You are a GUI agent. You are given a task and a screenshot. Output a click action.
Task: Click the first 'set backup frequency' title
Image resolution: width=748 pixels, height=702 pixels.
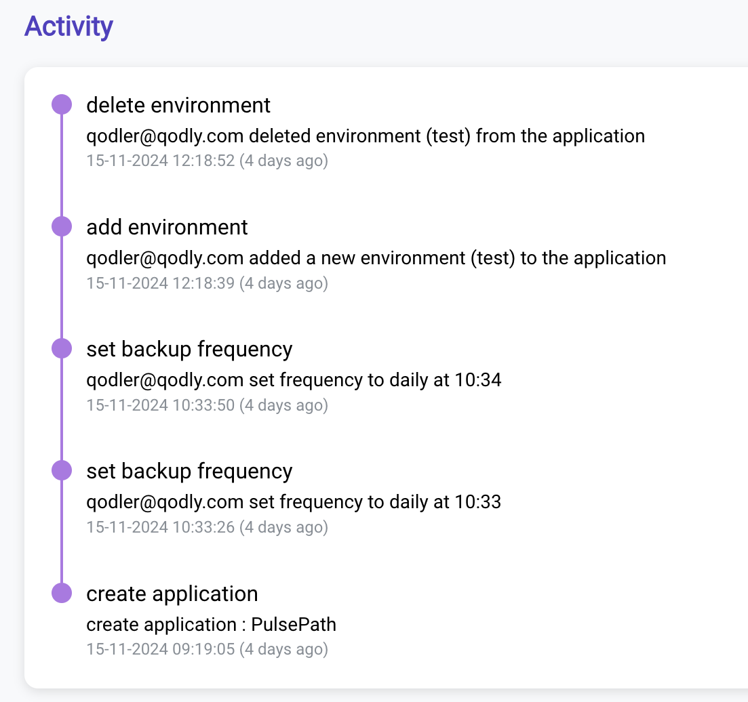(x=189, y=350)
